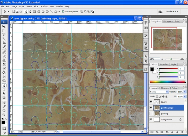Click the red R value field

181,69
